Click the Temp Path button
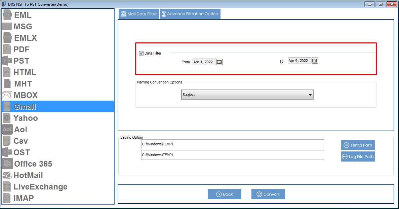This screenshot has width=399, height=209. coord(358,145)
